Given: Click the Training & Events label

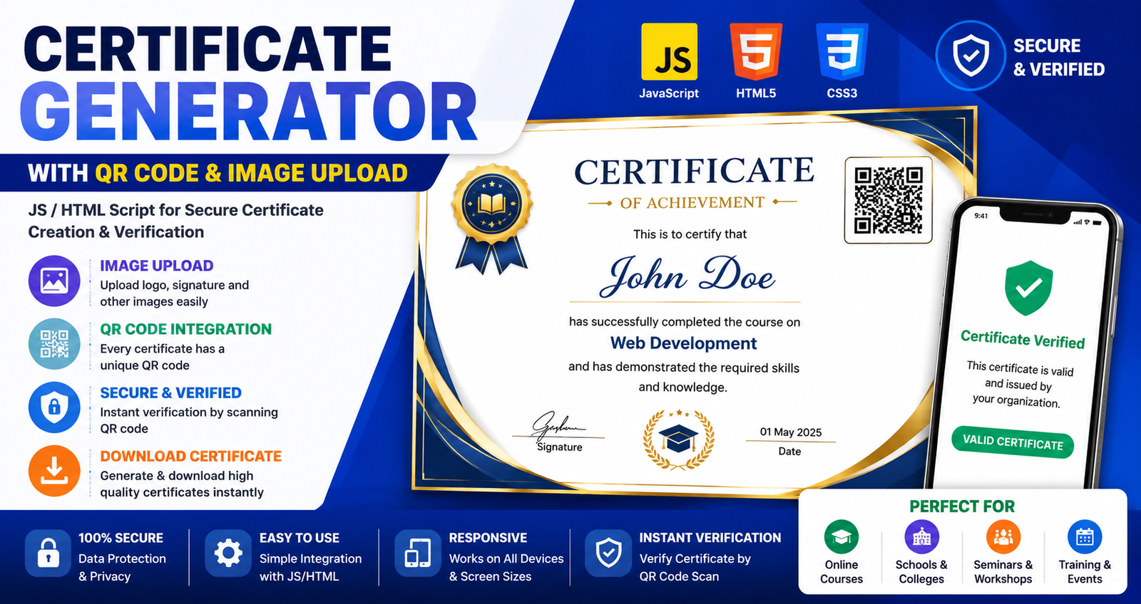Looking at the screenshot, I should (1085, 572).
